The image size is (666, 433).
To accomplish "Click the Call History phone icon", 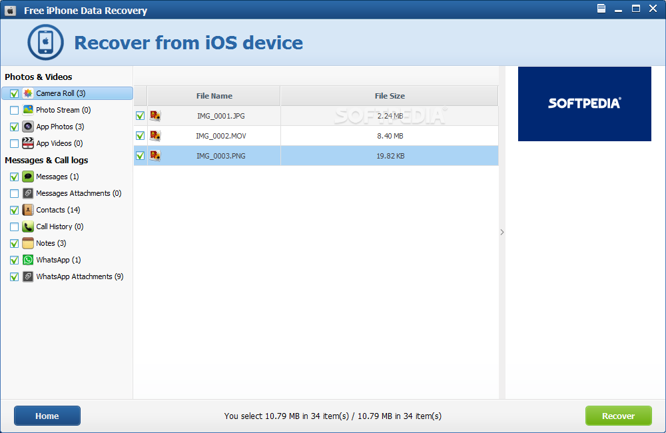I will [x=28, y=226].
